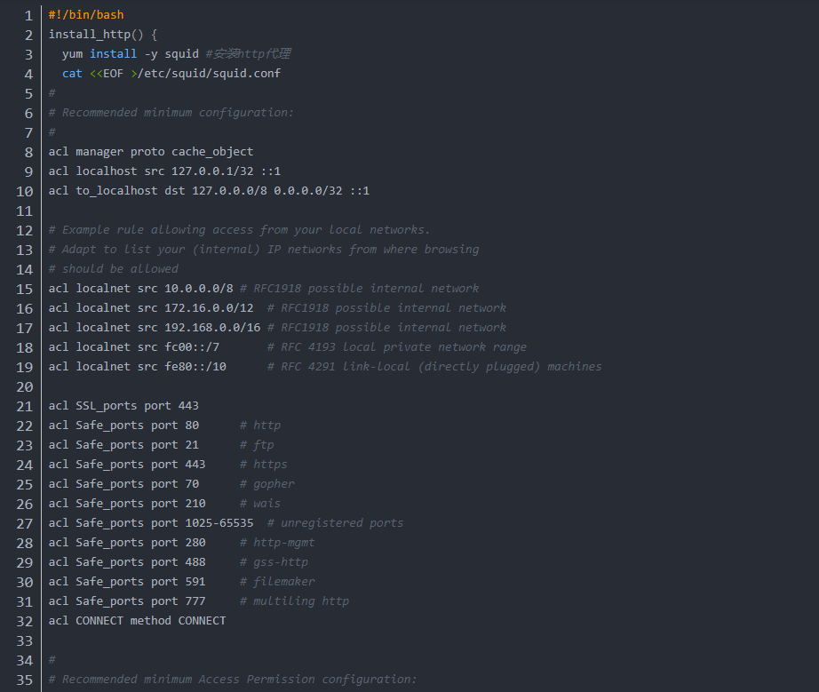Click the multiling http comment
Viewport: 819px width, 692px height.
tap(295, 601)
